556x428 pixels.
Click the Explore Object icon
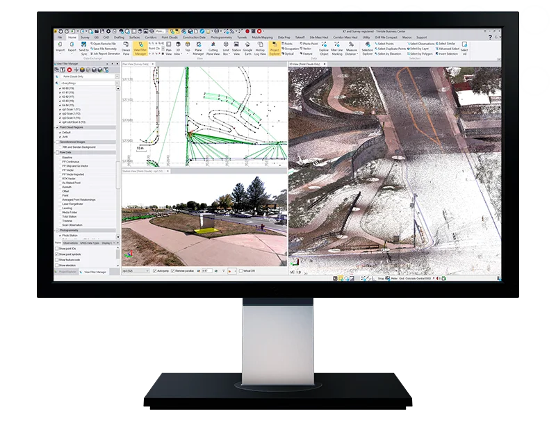pyautogui.click(x=323, y=47)
